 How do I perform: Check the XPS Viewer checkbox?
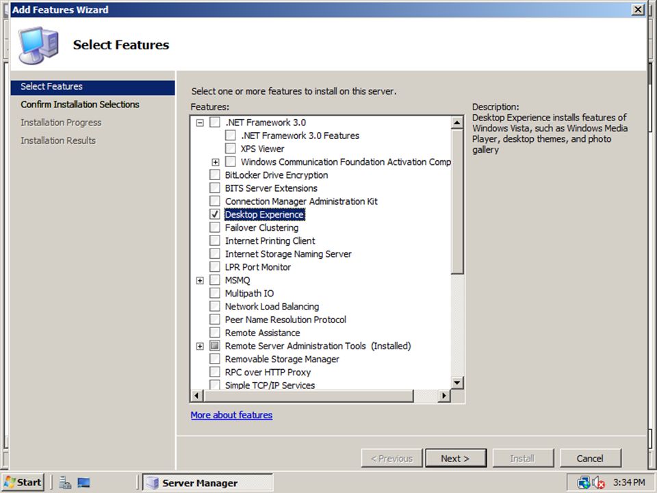click(x=230, y=149)
